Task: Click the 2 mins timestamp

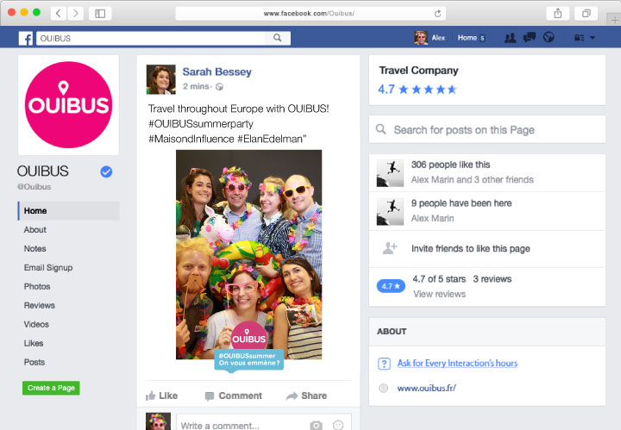Action: pyautogui.click(x=196, y=86)
